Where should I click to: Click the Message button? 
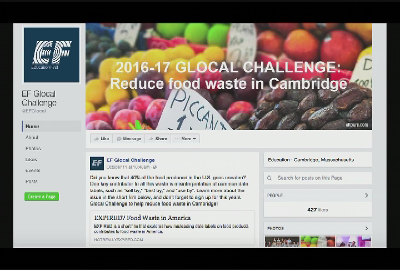coord(129,138)
